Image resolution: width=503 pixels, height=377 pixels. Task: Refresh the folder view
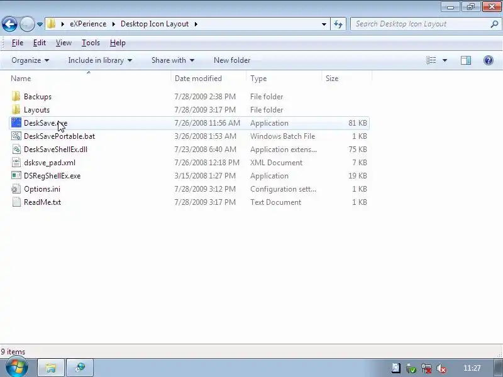pyautogui.click(x=338, y=24)
